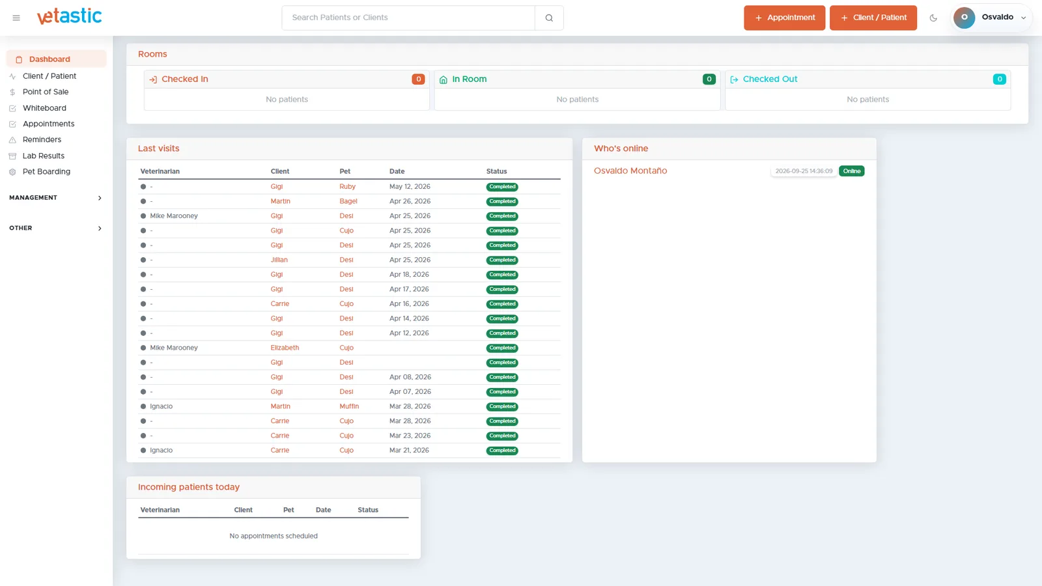Screen dimensions: 1042x586
Task: Click the In Room count badge
Action: (x=709, y=79)
